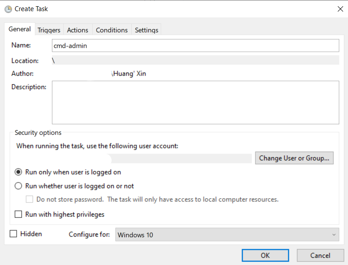348x265 pixels.
Task: Switch to the Triggers tab
Action: [49, 30]
